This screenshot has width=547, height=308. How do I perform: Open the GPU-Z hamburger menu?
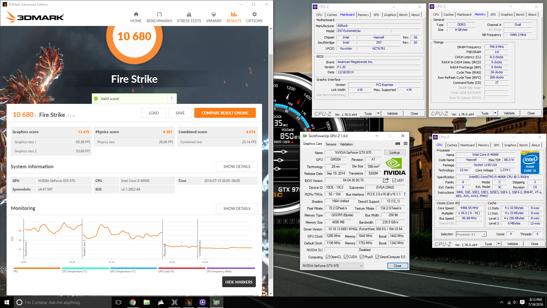point(405,144)
